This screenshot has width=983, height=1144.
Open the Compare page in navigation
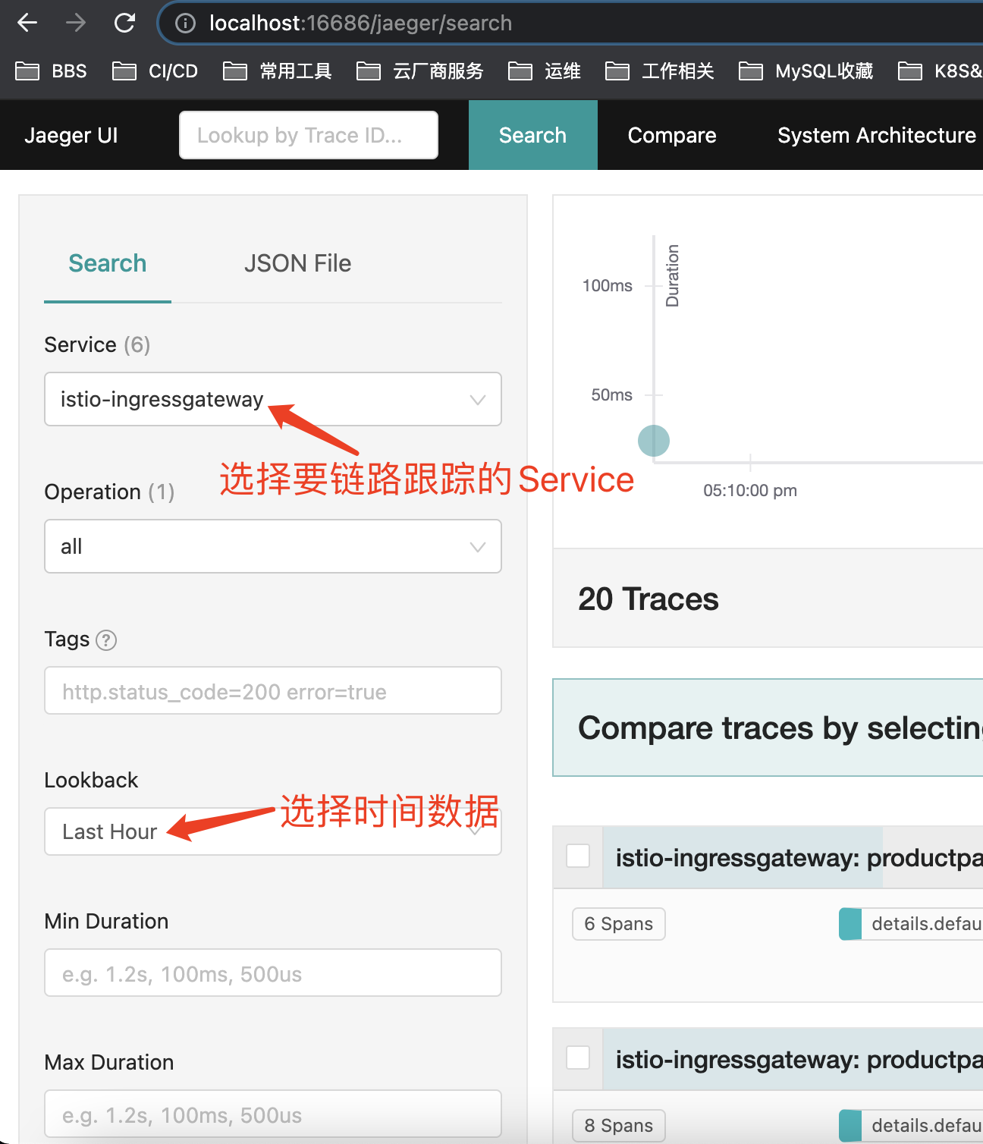tap(672, 135)
